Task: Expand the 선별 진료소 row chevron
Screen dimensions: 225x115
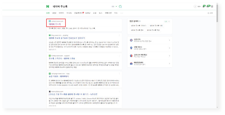Action: tap(170, 48)
